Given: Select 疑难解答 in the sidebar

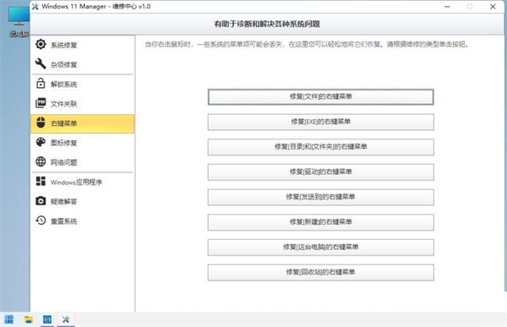Looking at the screenshot, I should pyautogui.click(x=83, y=201).
